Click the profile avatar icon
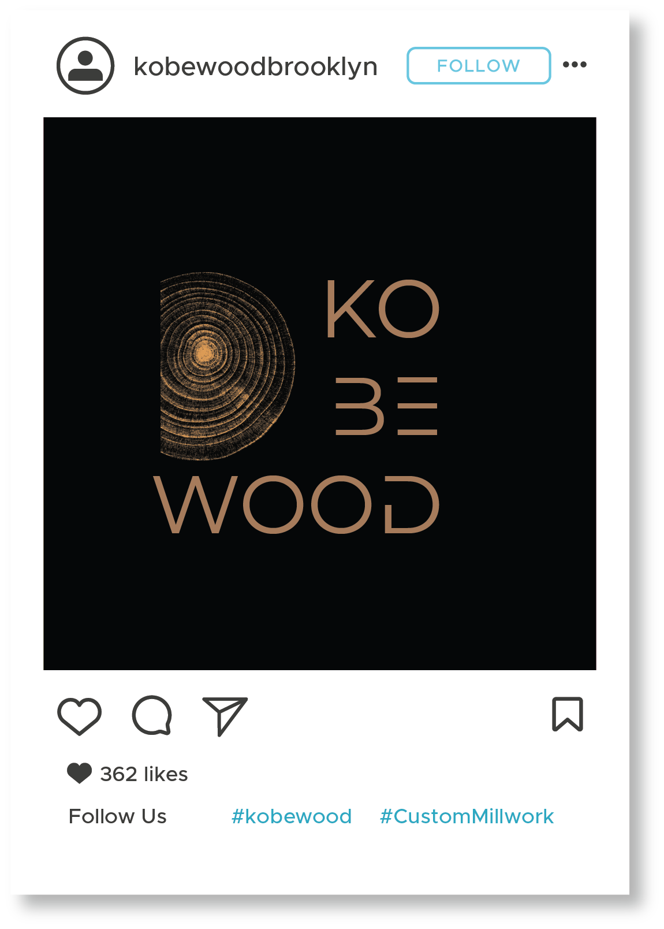Image resolution: width=664 pixels, height=929 pixels. tap(85, 66)
